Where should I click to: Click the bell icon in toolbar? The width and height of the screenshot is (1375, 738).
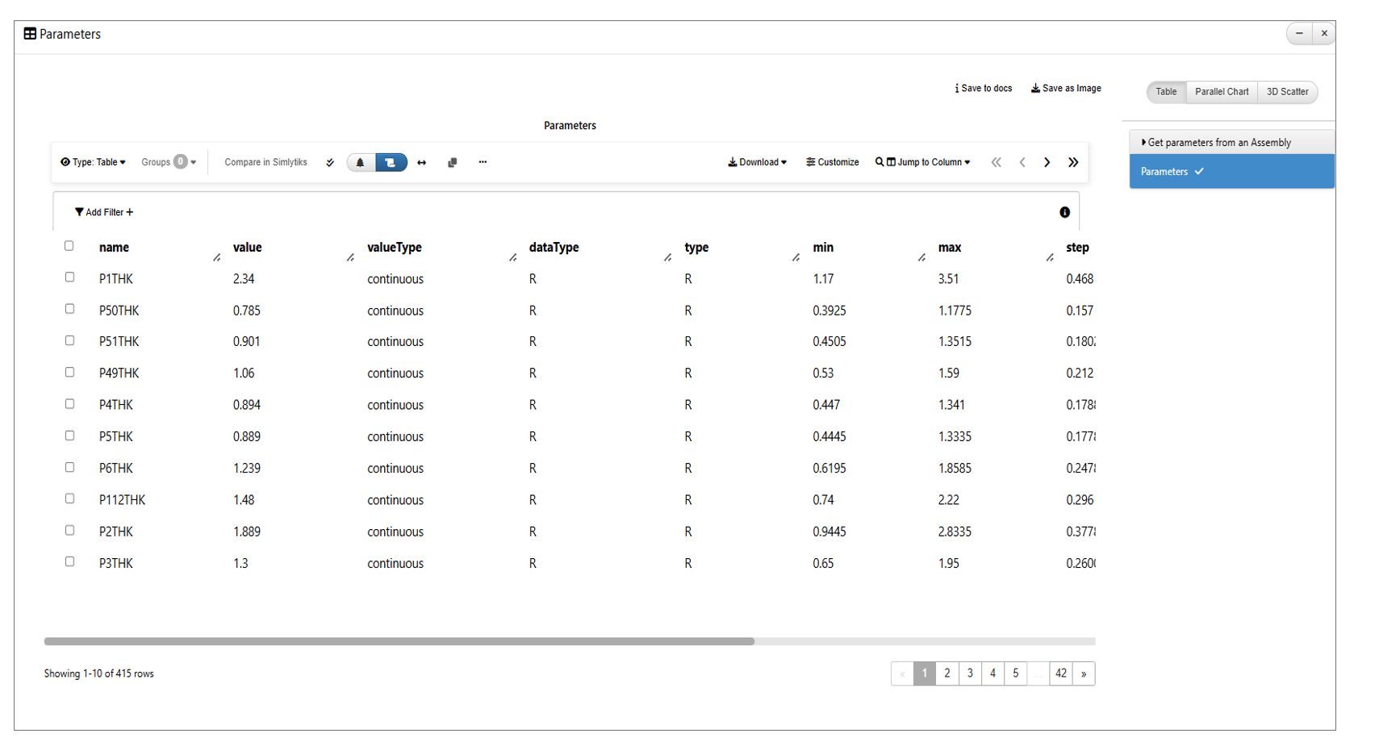click(x=361, y=163)
